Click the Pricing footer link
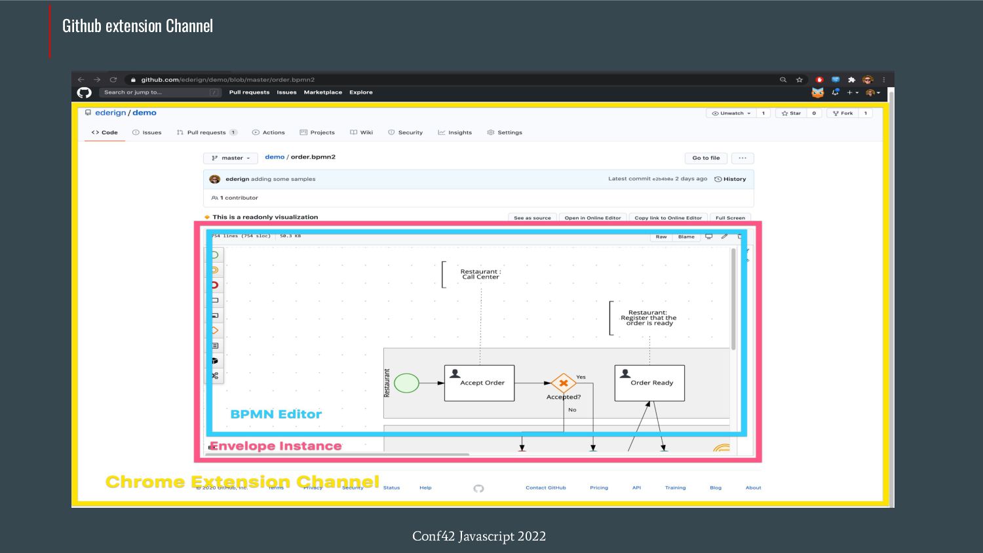983x553 pixels. [599, 487]
